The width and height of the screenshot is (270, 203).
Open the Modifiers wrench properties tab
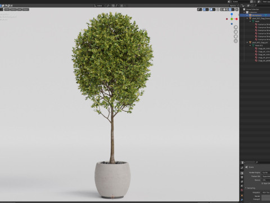click(242, 200)
